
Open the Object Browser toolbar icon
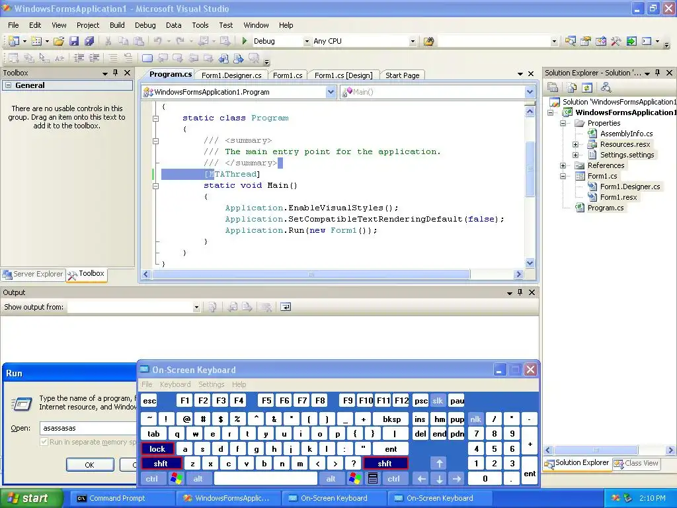pos(600,41)
